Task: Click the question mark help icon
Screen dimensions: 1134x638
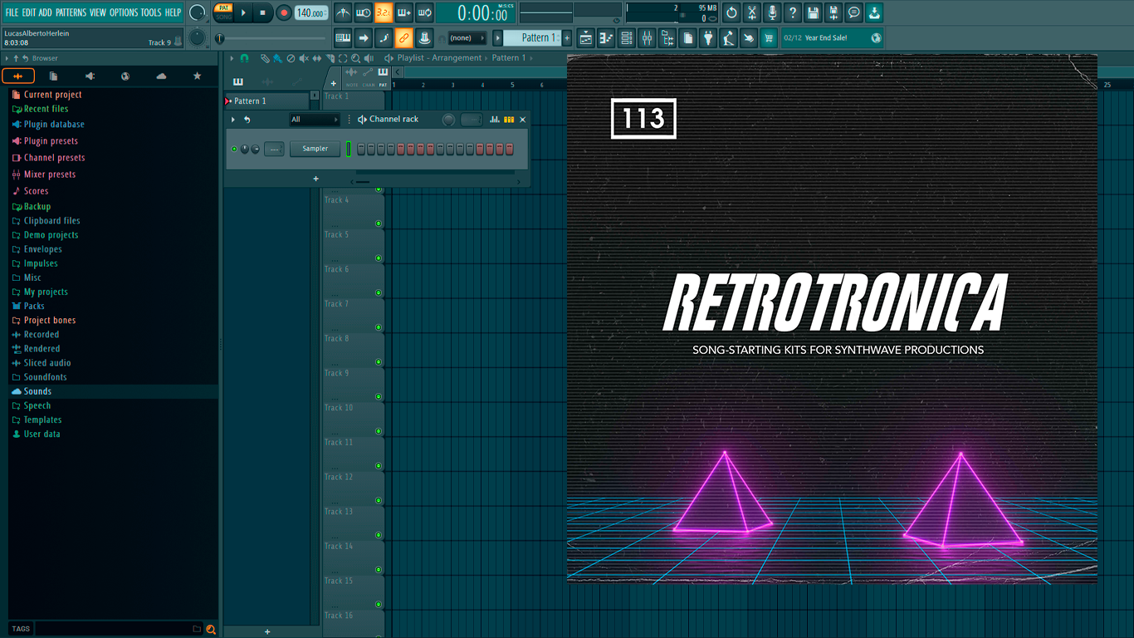Action: 793,12
